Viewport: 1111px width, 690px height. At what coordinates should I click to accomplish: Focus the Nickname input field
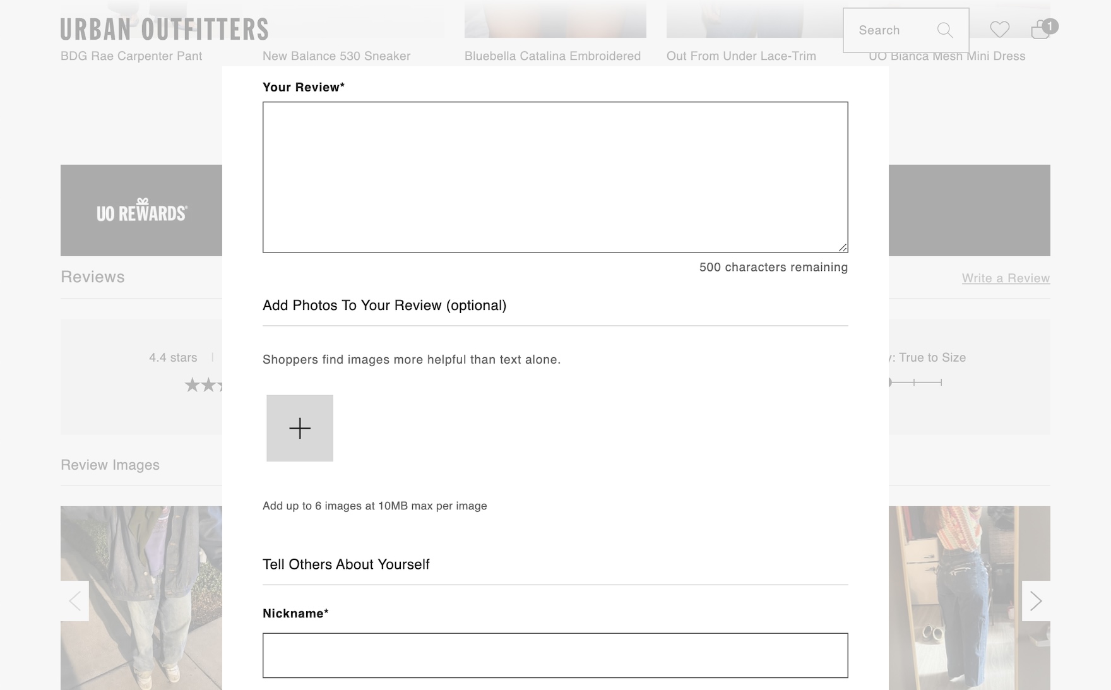(x=555, y=655)
